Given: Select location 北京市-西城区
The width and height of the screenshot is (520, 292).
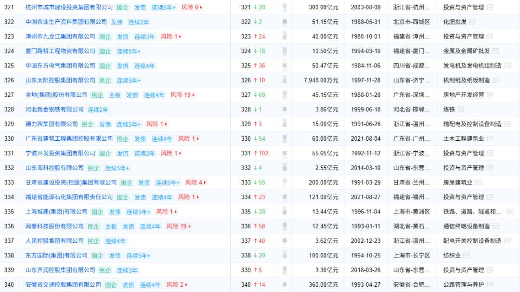Looking at the screenshot, I should (412, 22).
